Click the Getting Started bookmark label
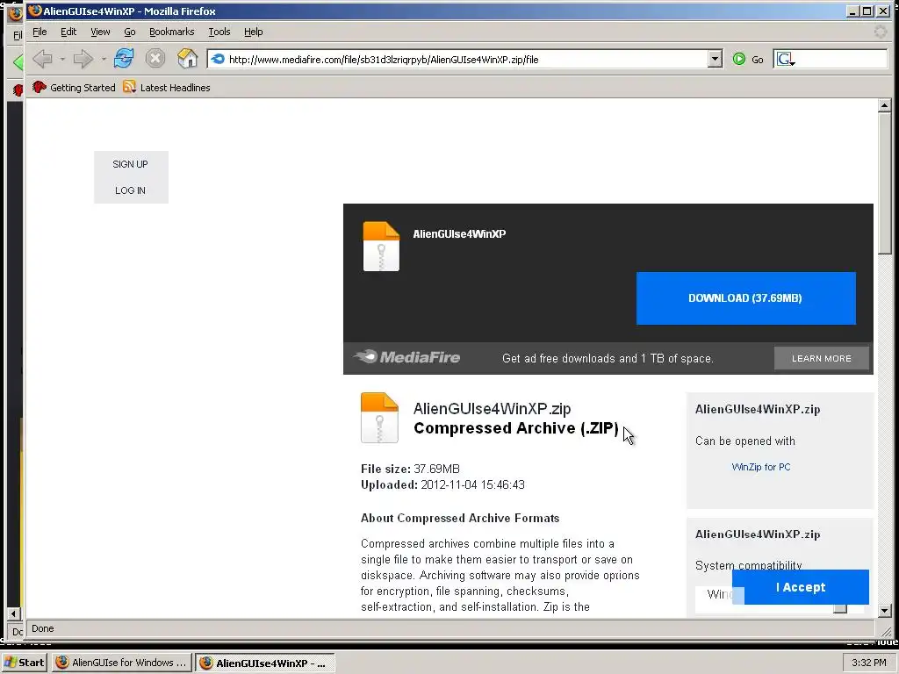Viewport: 899px width, 674px height. [x=83, y=88]
